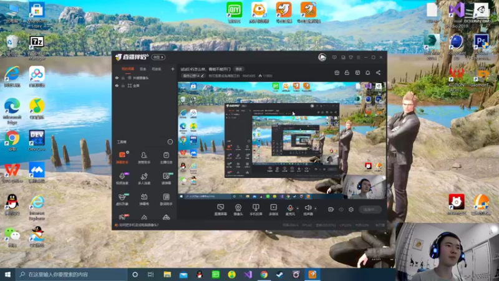Open Steam from the taskbar
Image resolution: width=499 pixels, height=281 pixels.
(x=279, y=274)
